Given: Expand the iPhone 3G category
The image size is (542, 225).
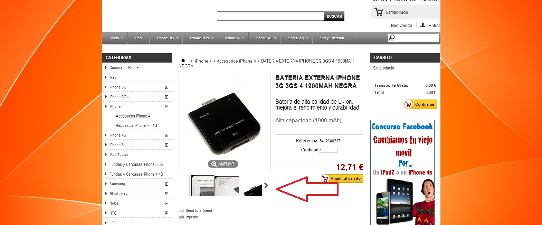Looking at the screenshot, I should [167, 87].
